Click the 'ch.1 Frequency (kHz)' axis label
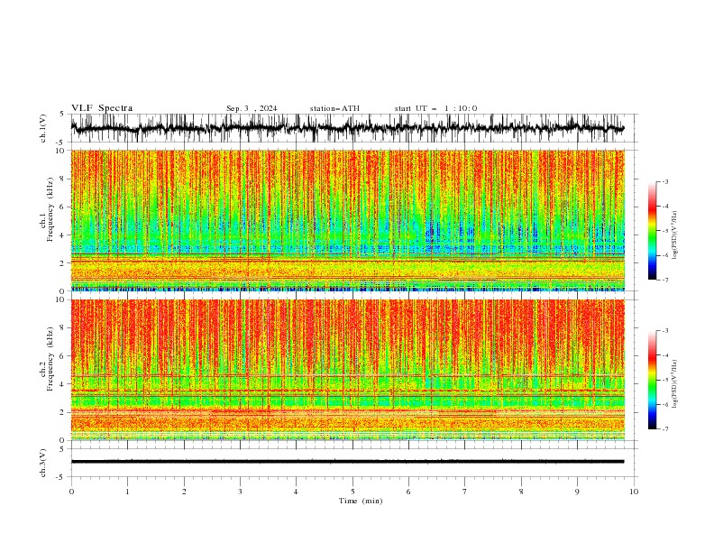The image size is (714, 552). click(x=46, y=209)
